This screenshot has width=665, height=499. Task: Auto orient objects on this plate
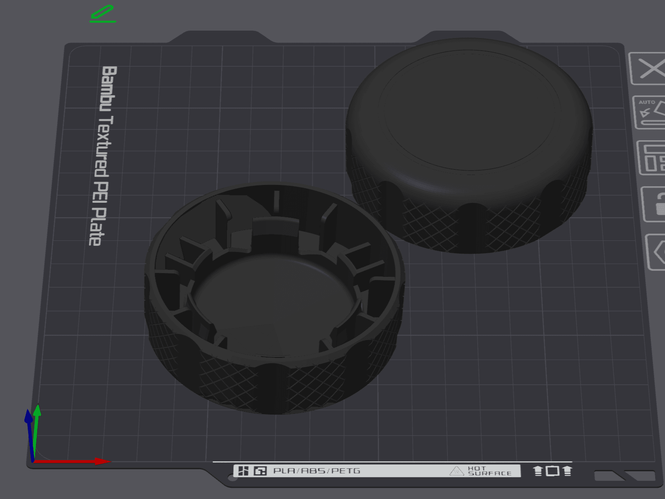pyautogui.click(x=650, y=112)
